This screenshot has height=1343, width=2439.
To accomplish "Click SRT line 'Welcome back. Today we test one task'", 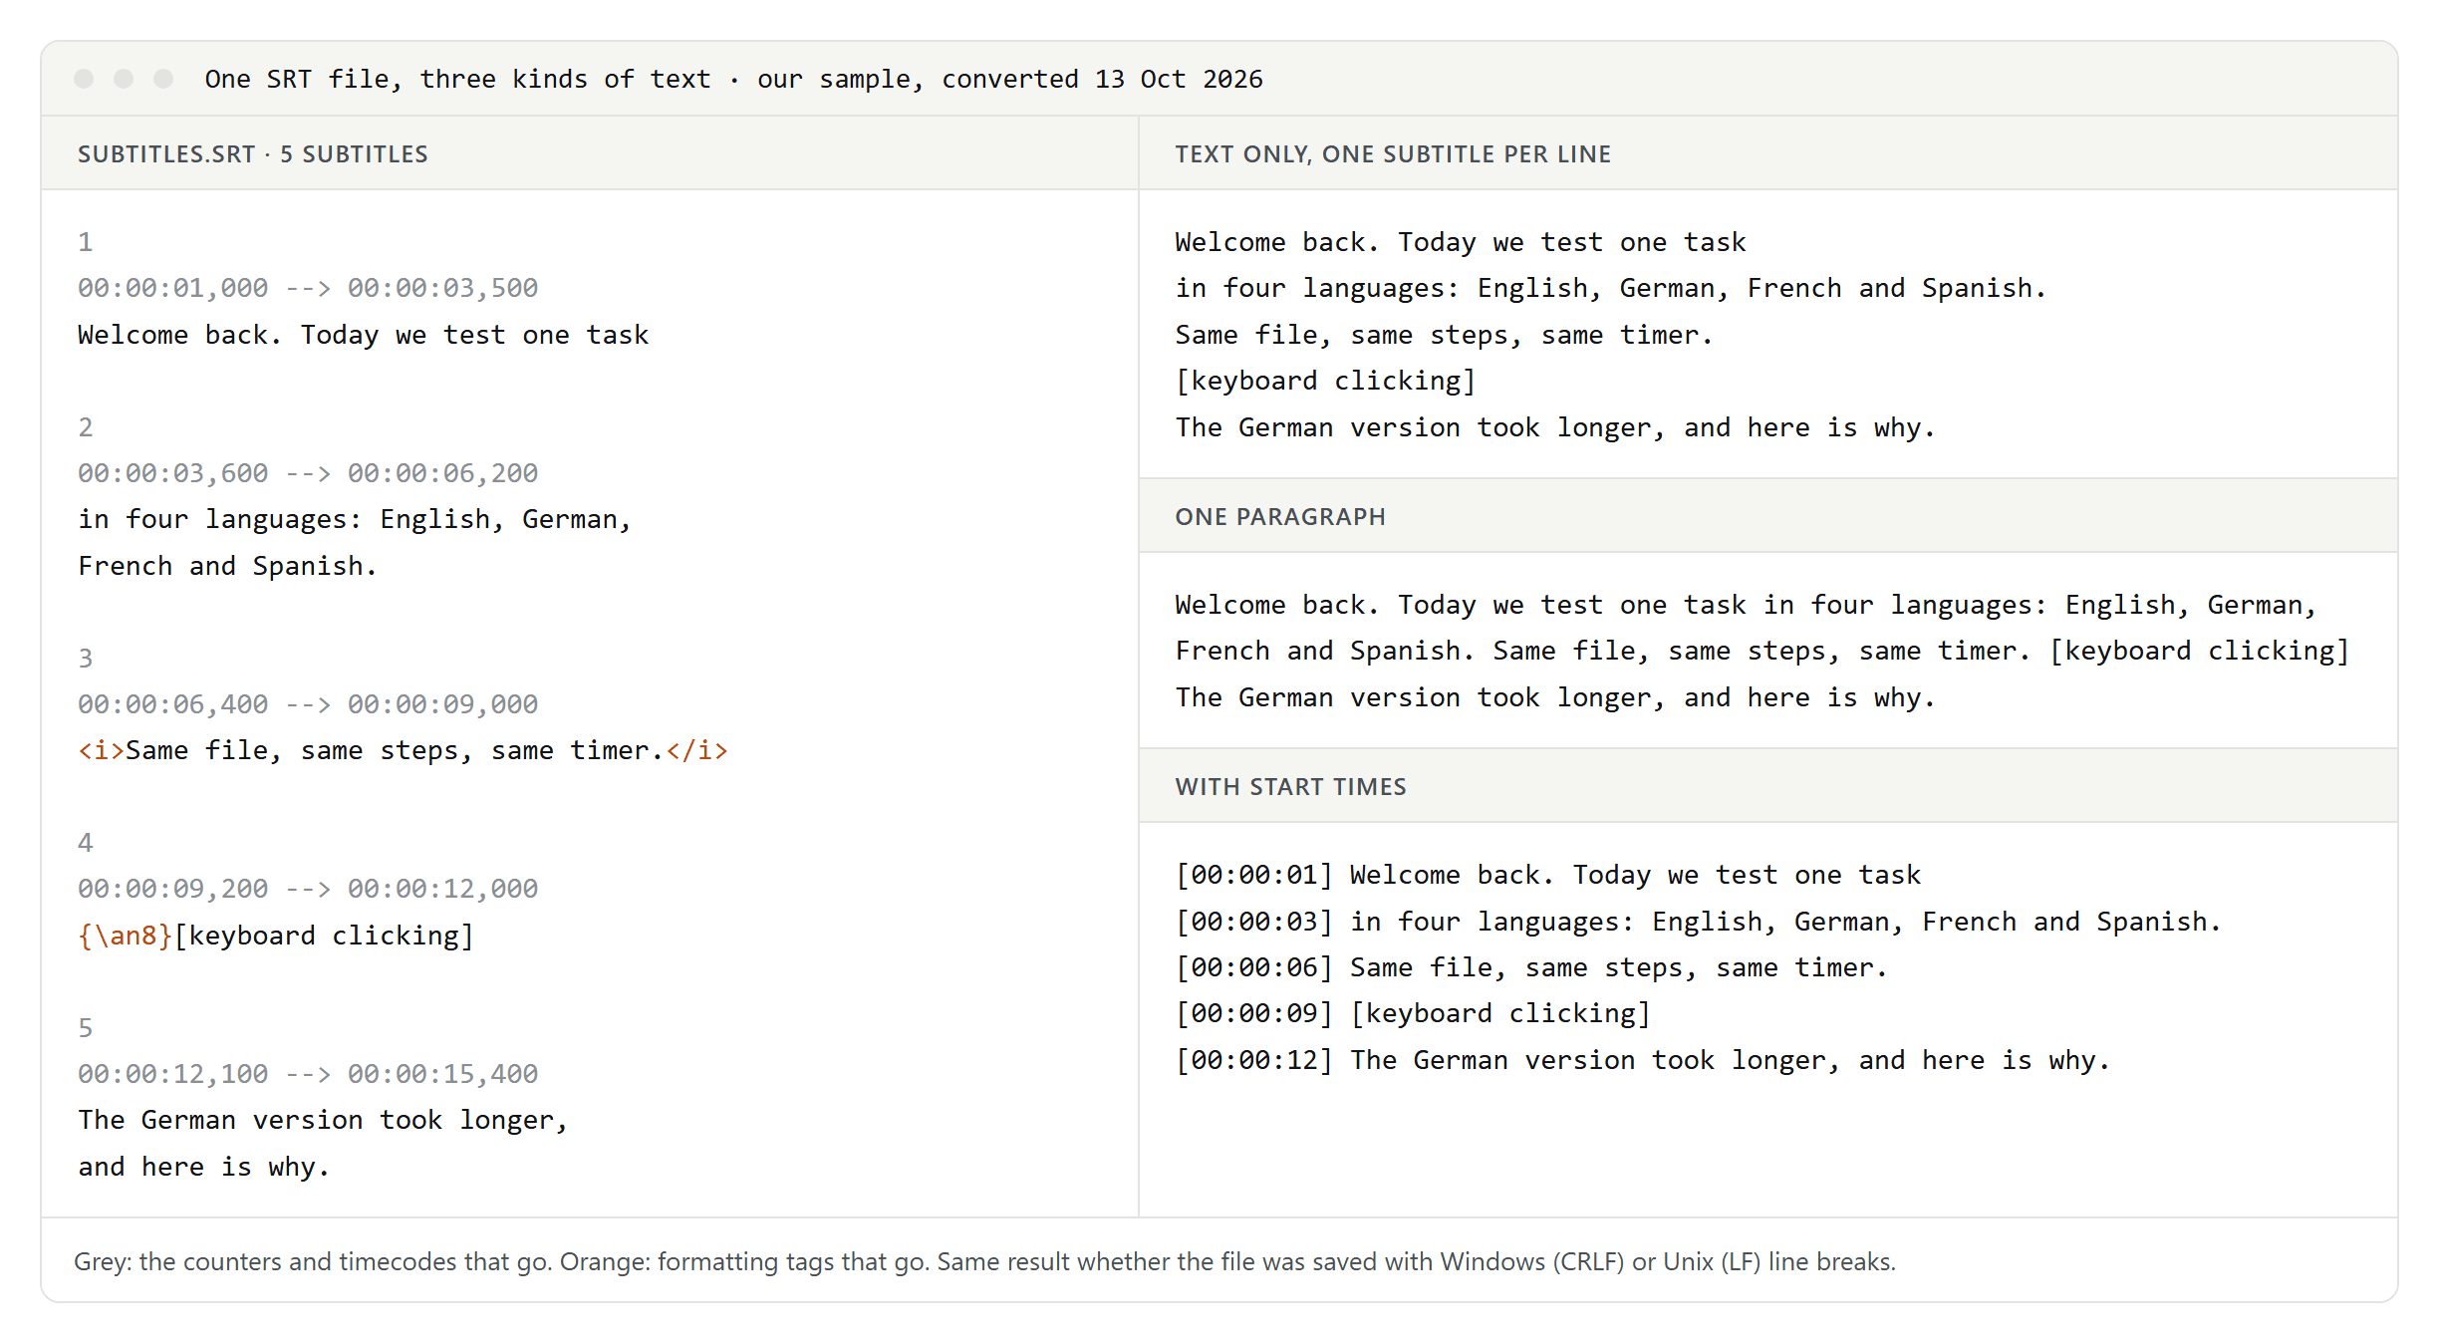I will pyautogui.click(x=364, y=335).
